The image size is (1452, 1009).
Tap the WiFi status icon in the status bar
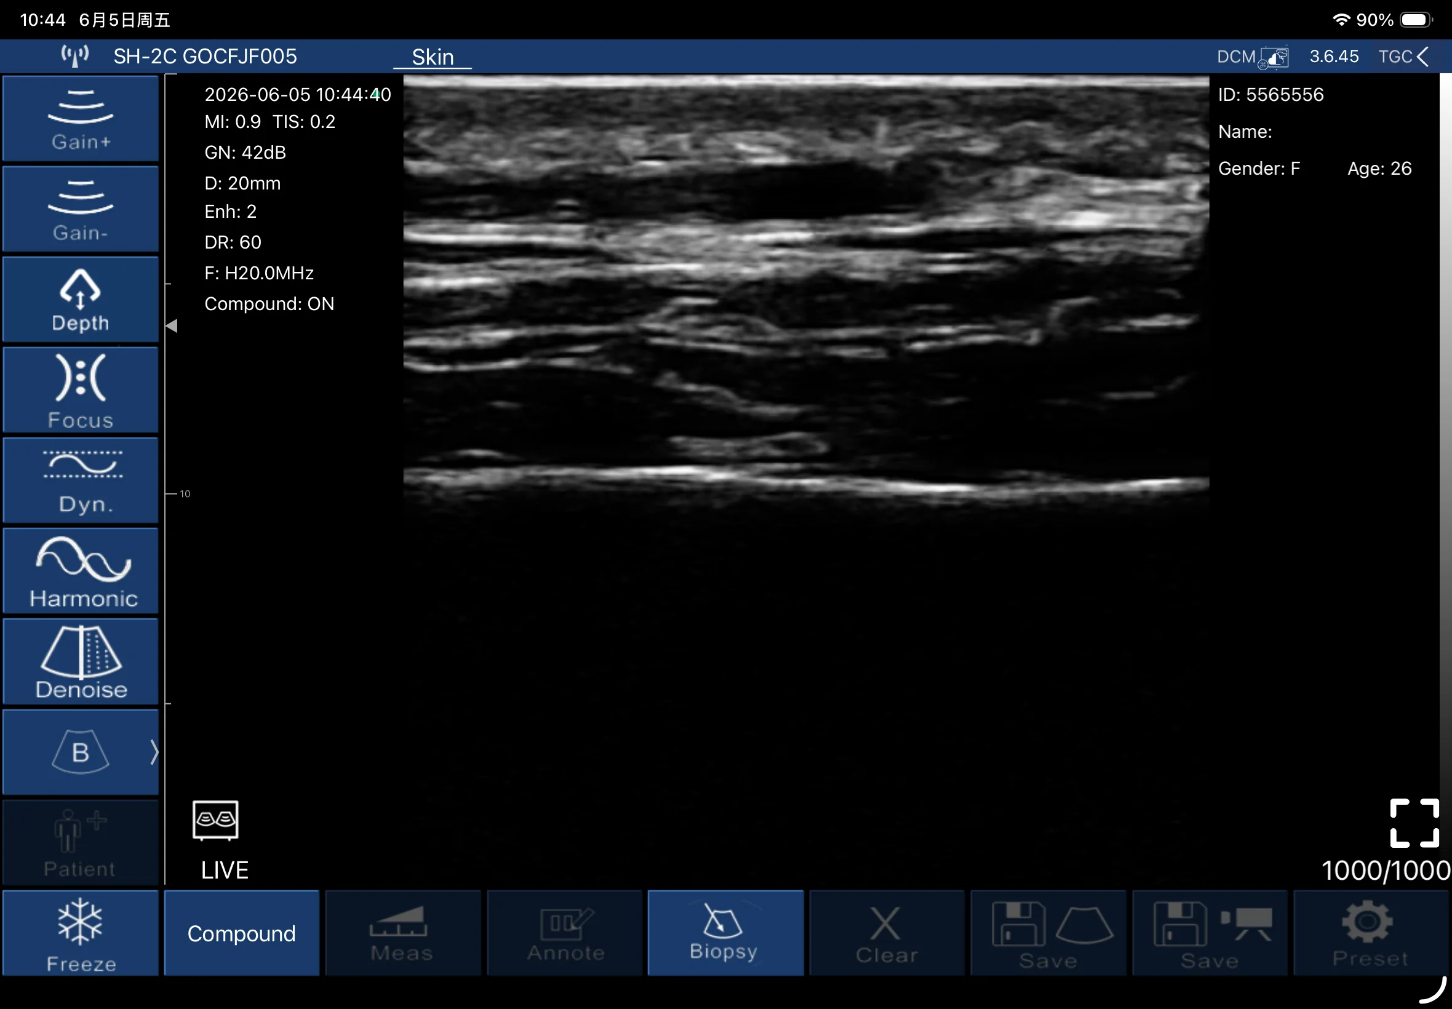click(1341, 20)
